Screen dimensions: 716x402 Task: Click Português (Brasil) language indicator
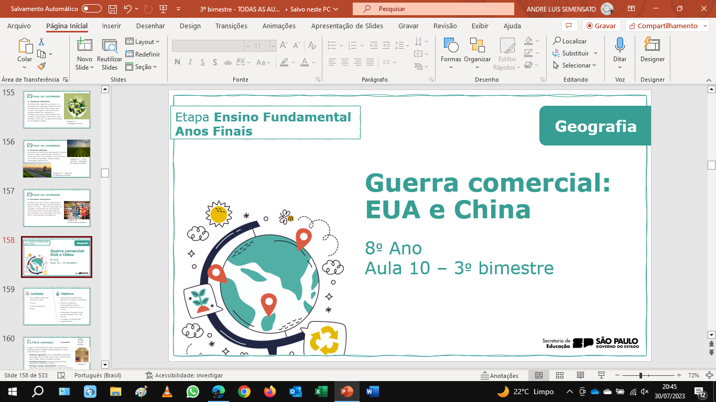pyautogui.click(x=97, y=375)
